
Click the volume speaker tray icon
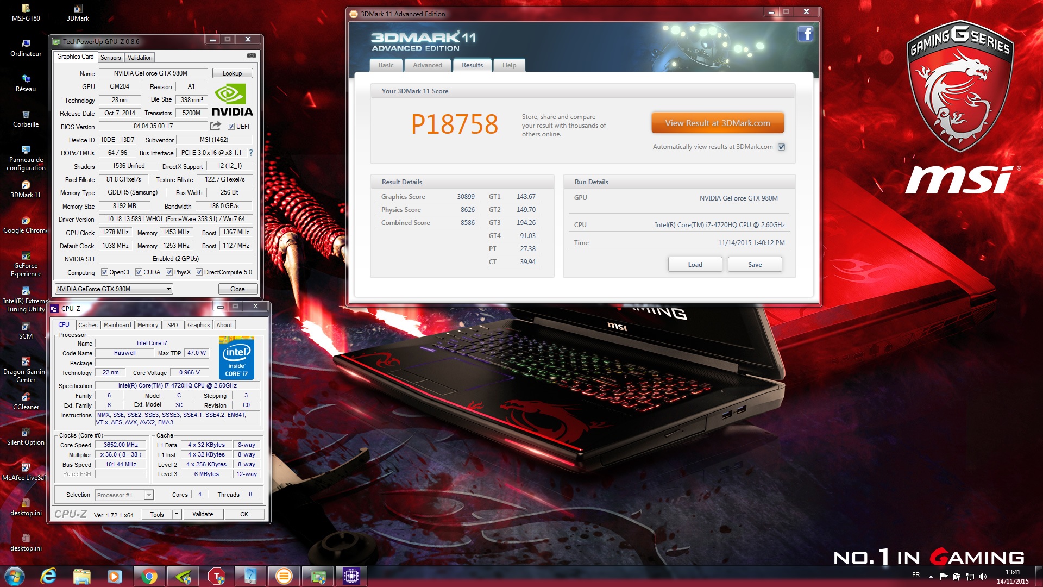[982, 577]
